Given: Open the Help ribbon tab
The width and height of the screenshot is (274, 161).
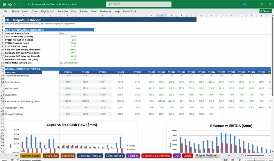Looking at the screenshot, I should pos(117,11).
